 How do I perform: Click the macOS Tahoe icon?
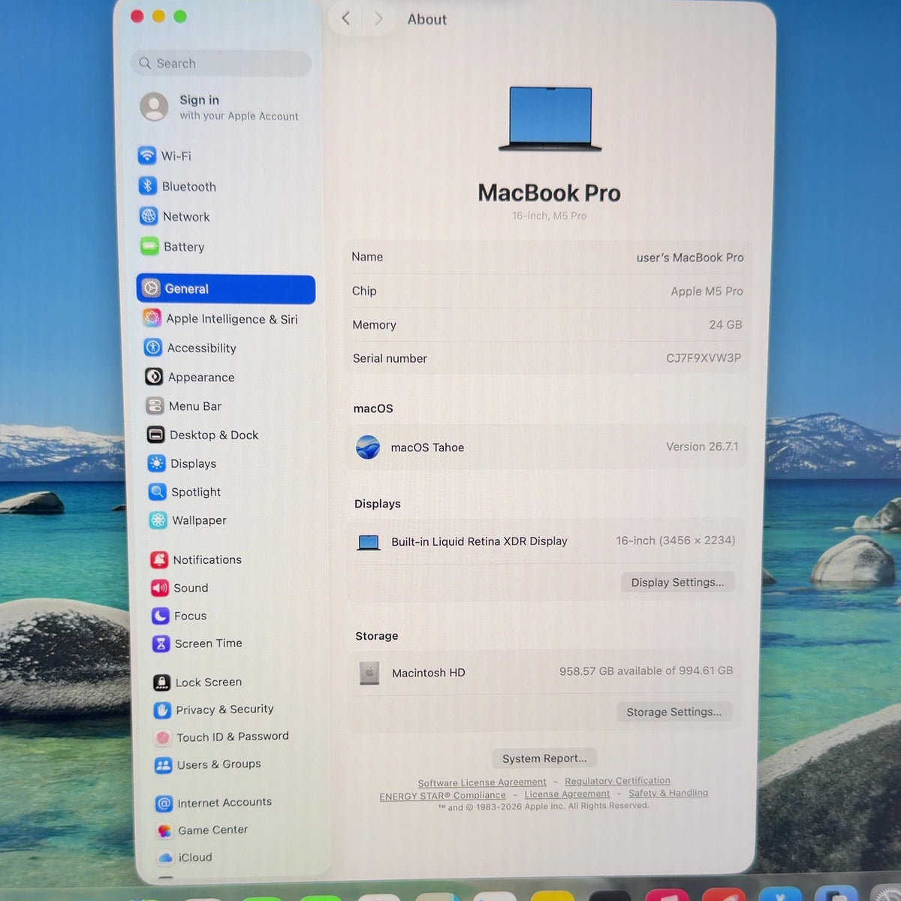[368, 447]
